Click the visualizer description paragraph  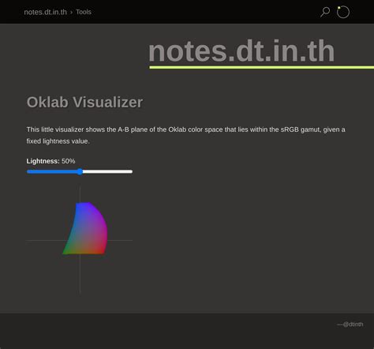point(185,135)
